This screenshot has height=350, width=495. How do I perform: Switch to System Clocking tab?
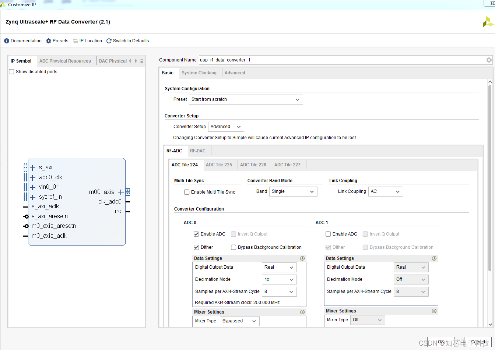click(x=199, y=73)
